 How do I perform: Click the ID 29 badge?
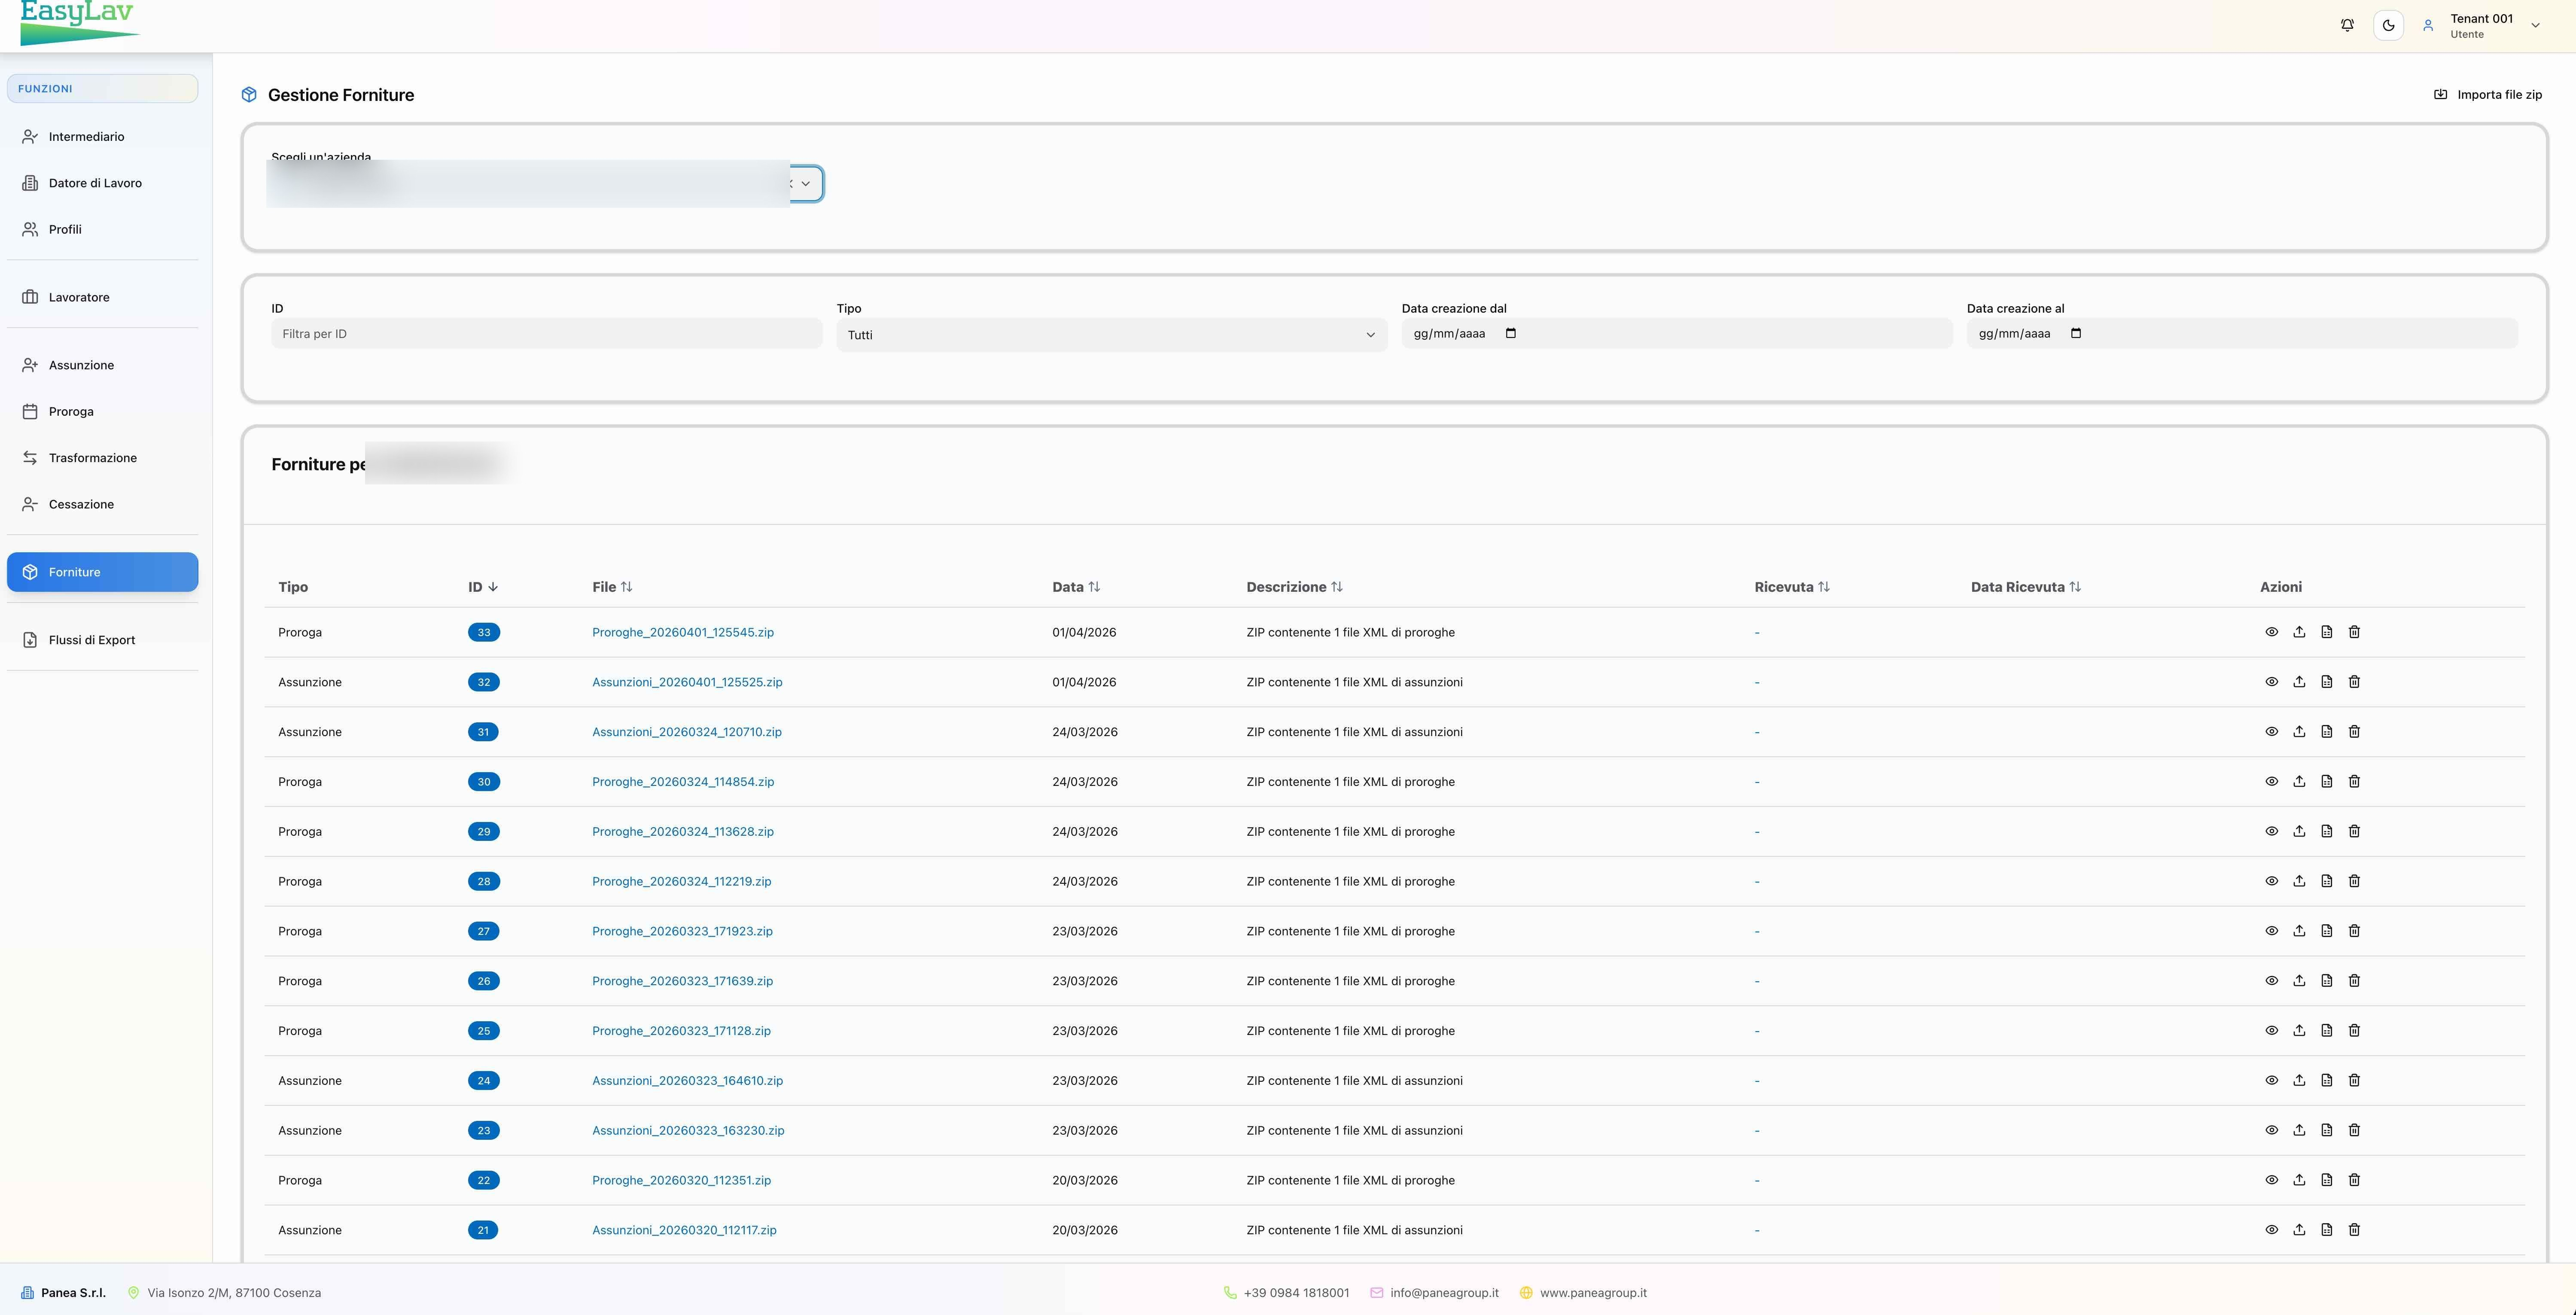tap(484, 832)
